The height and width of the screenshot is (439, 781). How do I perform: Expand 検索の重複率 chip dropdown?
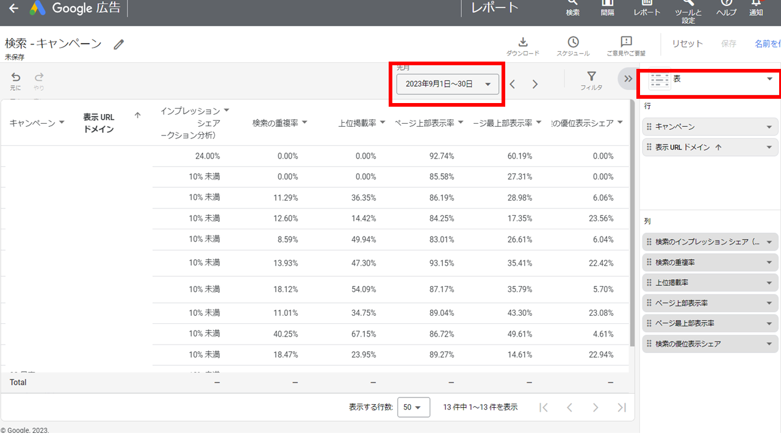pyautogui.click(x=769, y=262)
